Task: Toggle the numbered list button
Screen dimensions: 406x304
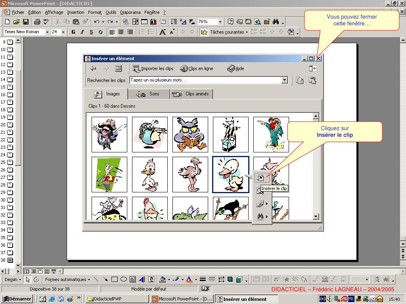Action: click(142, 32)
